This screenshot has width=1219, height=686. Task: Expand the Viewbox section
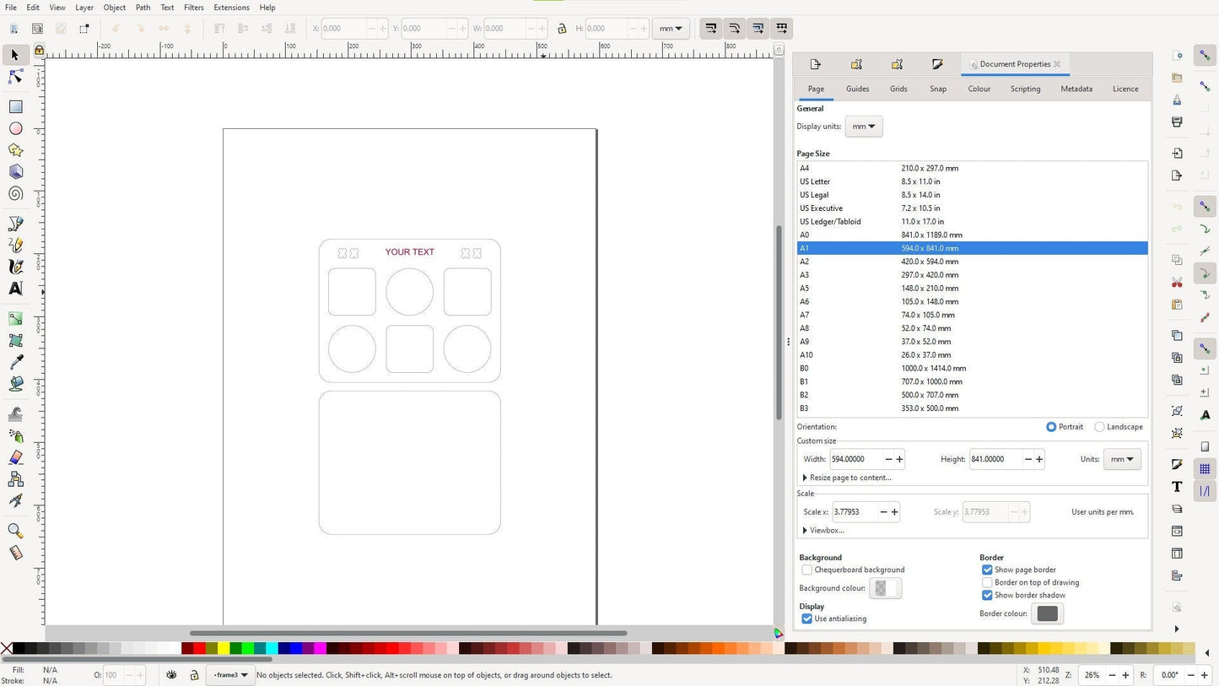[x=825, y=531]
